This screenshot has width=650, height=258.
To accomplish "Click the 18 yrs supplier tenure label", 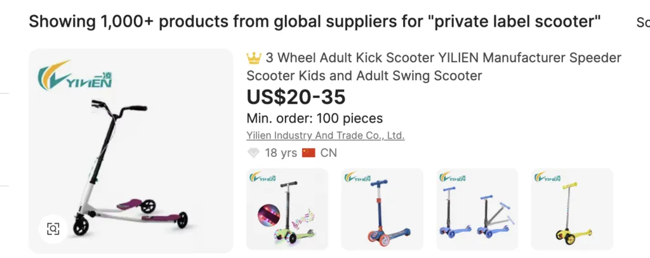I will 281,153.
